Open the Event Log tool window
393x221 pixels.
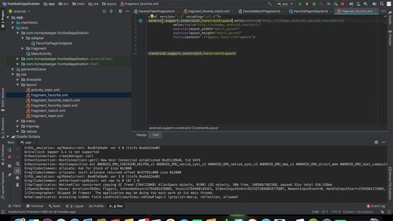[x=376, y=206]
